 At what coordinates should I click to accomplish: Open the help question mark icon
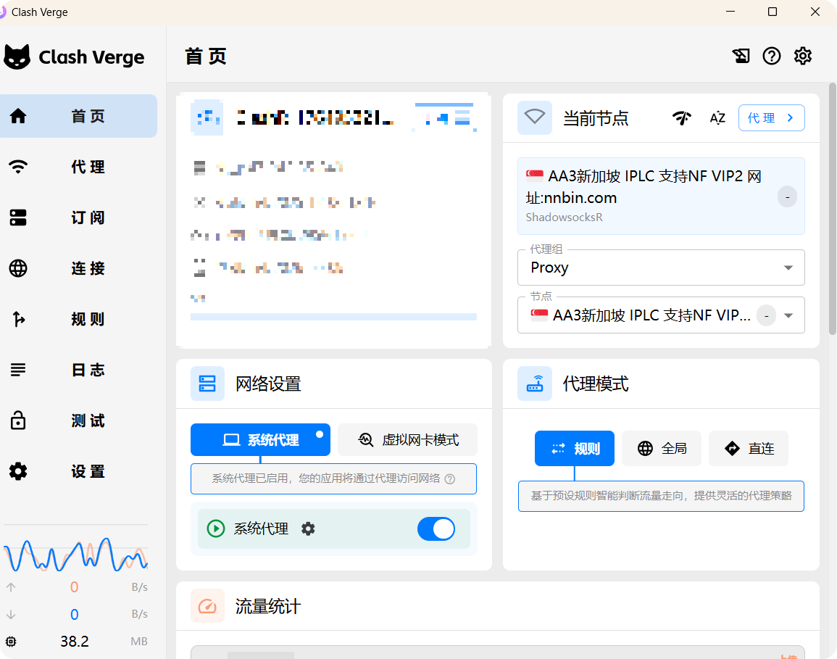point(772,56)
